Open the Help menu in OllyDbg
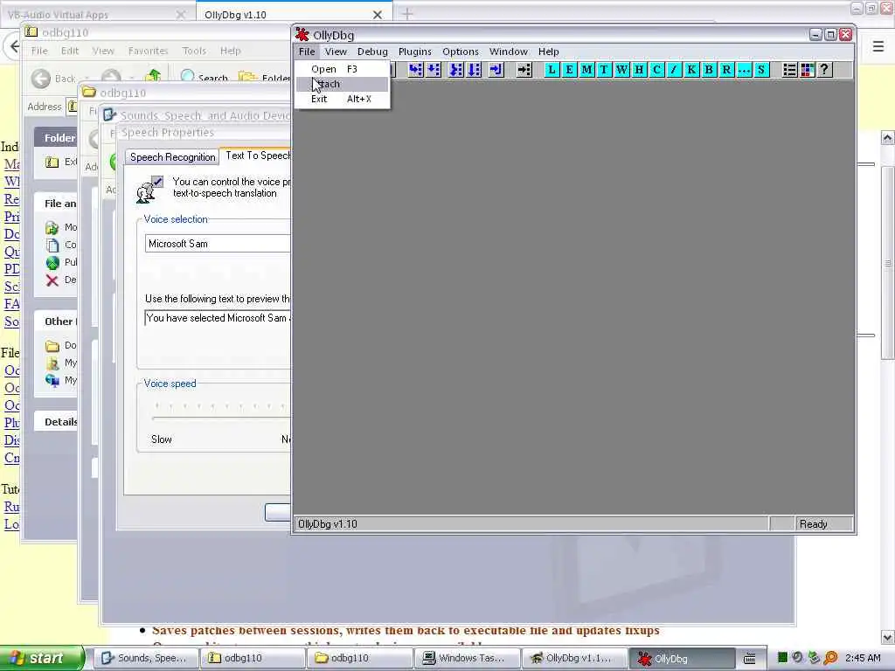 click(549, 52)
